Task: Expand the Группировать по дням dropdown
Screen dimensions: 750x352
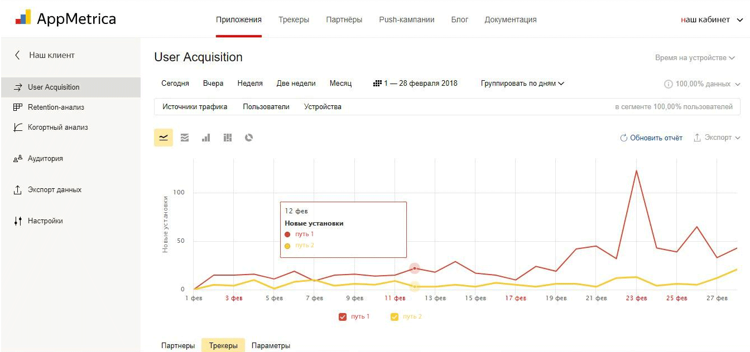Action: 522,84
